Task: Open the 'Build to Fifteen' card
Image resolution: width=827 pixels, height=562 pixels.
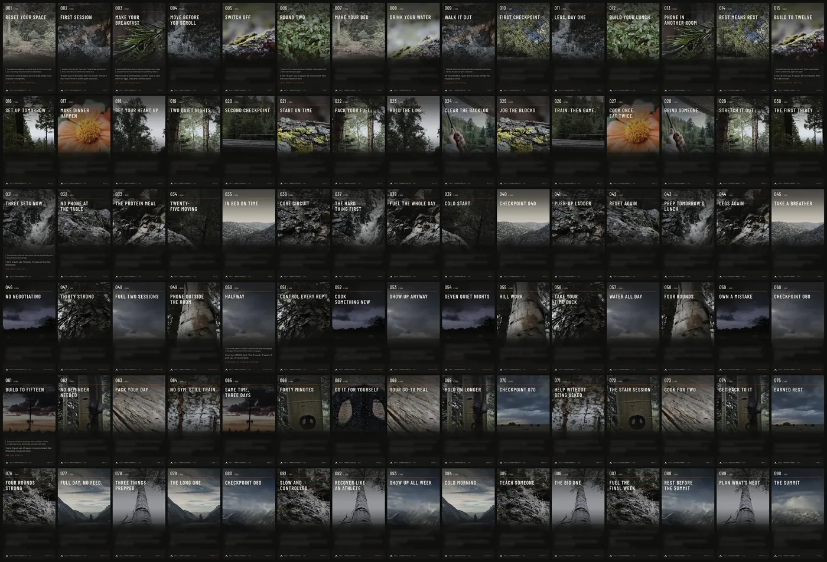Action: (30, 421)
